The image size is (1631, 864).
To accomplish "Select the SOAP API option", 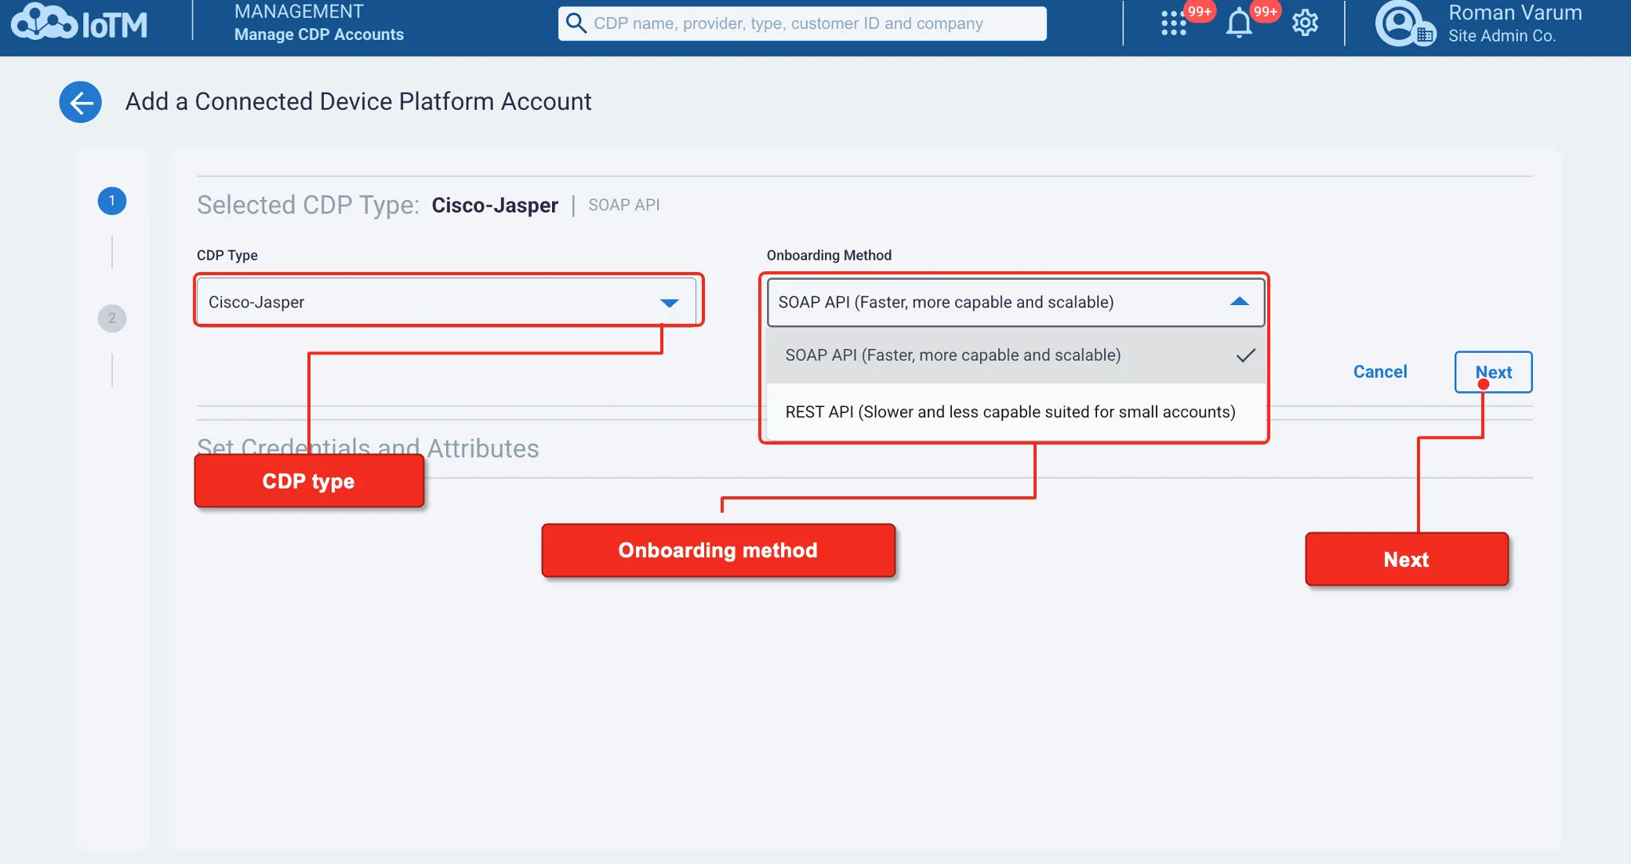I will pos(1015,355).
